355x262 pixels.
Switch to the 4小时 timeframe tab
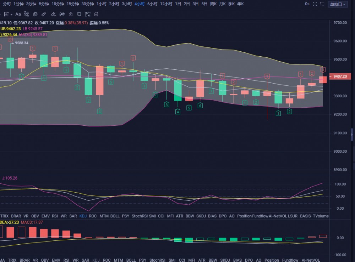138,4
